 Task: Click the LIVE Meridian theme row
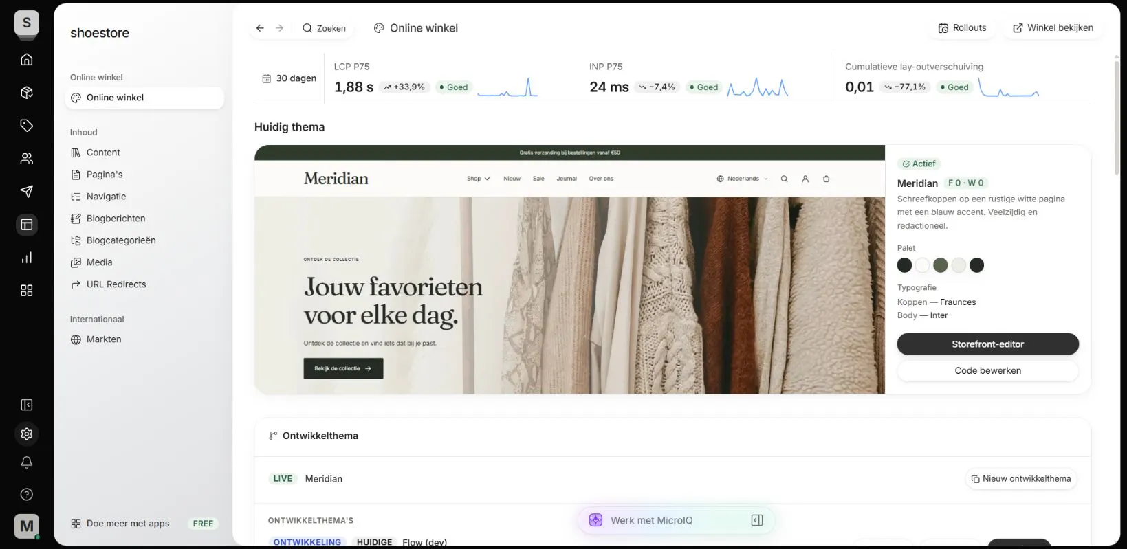pyautogui.click(x=672, y=479)
